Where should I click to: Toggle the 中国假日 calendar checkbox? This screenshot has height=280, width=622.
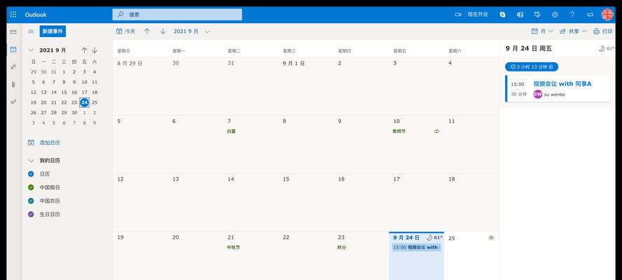[x=31, y=187]
